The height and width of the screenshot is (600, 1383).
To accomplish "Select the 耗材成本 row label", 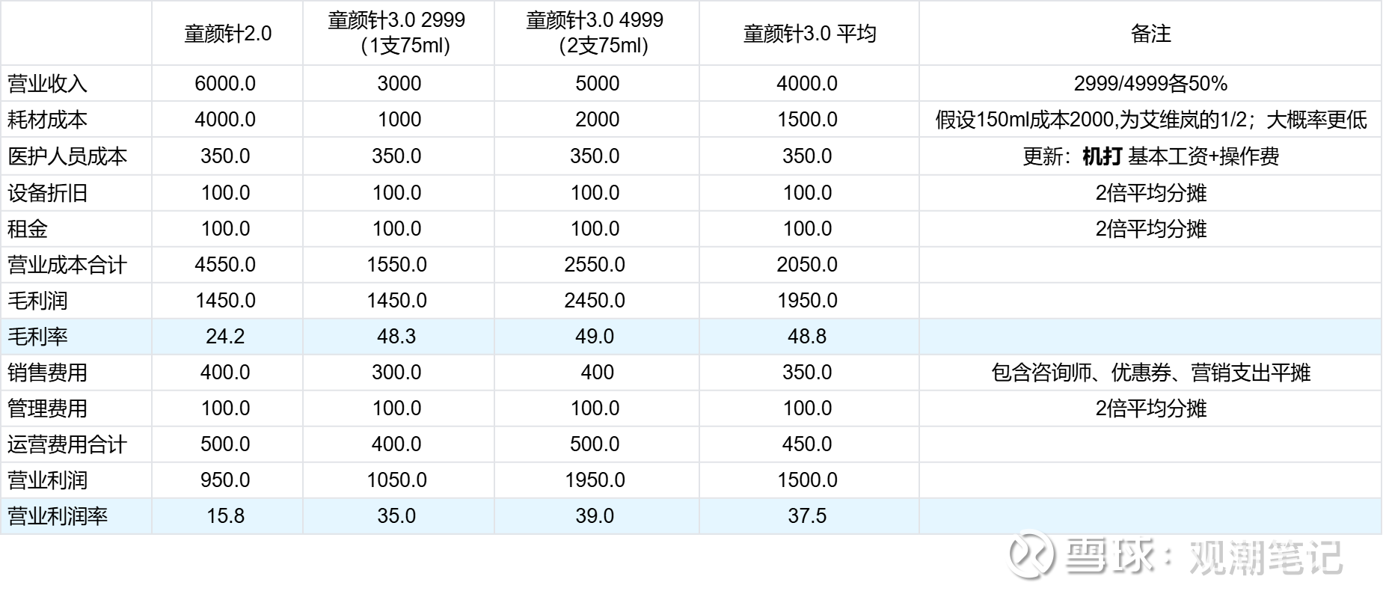I will (x=47, y=120).
